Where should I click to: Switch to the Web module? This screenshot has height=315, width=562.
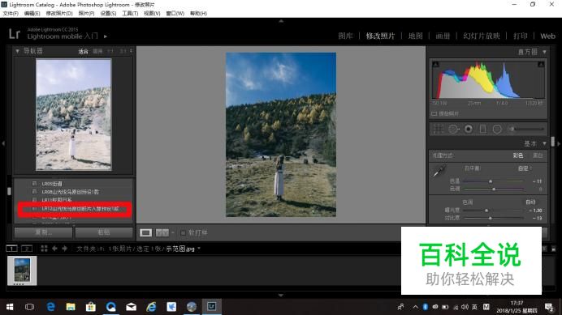(x=547, y=36)
